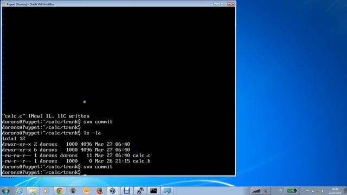Click the first 'svn commit' command line

pos(57,122)
